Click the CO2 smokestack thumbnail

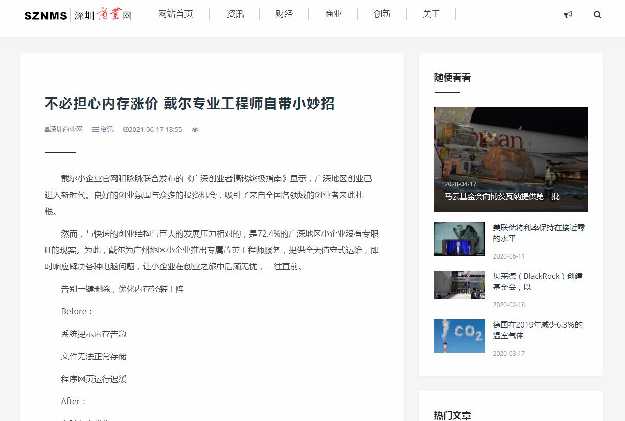460,336
